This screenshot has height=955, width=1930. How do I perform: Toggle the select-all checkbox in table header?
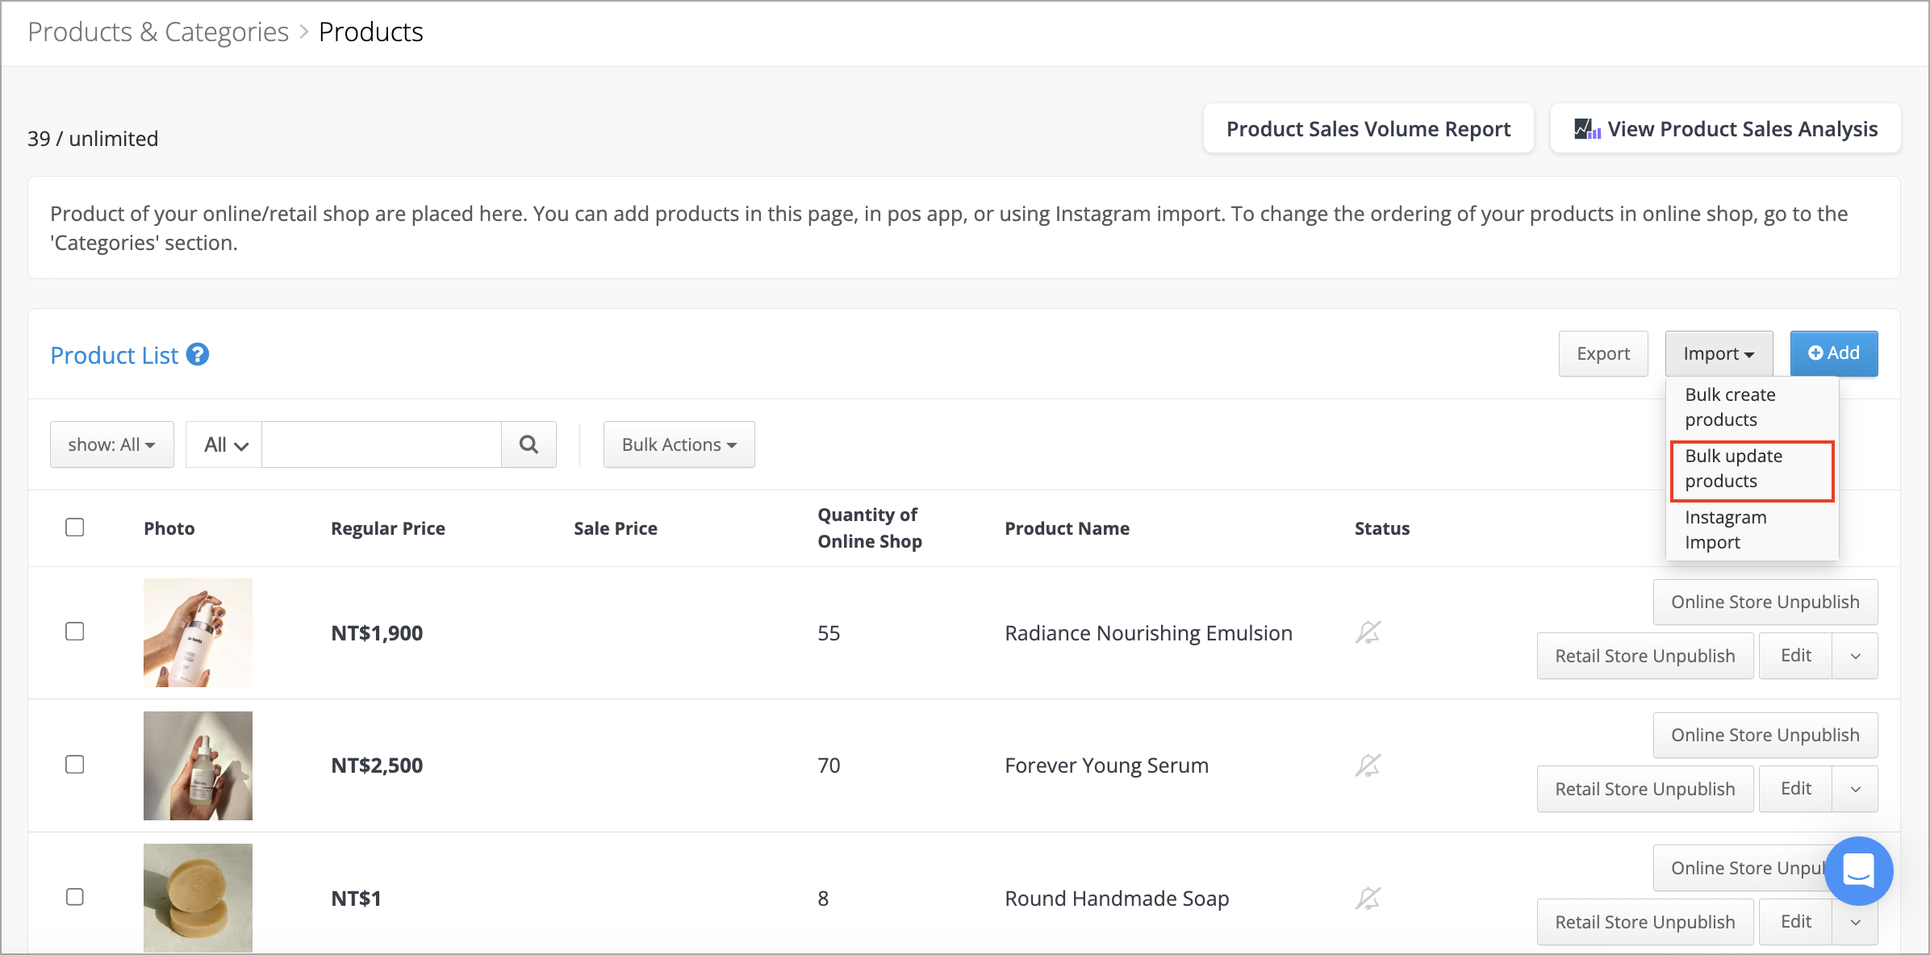[x=75, y=528]
